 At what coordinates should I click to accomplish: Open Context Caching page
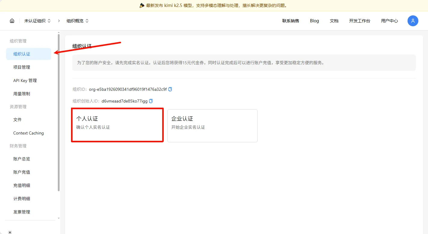pos(28,133)
